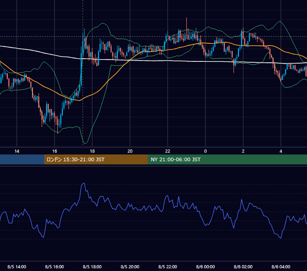This screenshot has height=271, width=307.
Task: Click the 2 hour label on chart axis
Action: (243, 151)
